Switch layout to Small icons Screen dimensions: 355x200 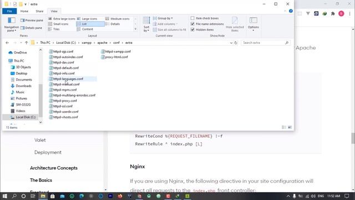[x=58, y=24]
